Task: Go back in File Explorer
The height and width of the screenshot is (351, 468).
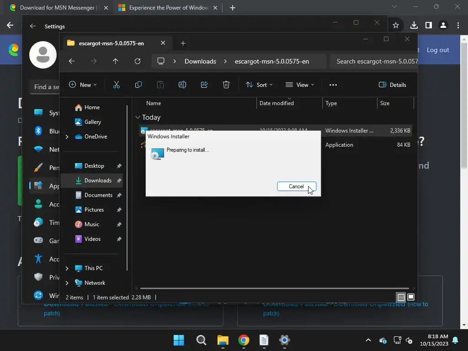Action: click(72, 61)
